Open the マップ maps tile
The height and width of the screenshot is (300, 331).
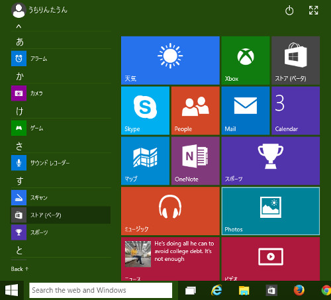pyautogui.click(x=145, y=161)
